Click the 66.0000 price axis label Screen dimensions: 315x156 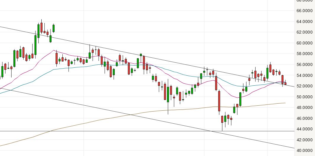pyautogui.click(x=304, y=11)
